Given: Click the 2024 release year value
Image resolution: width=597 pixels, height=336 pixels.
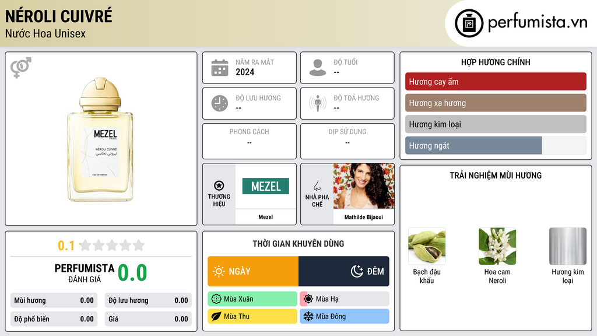Looking at the screenshot, I should point(245,72).
